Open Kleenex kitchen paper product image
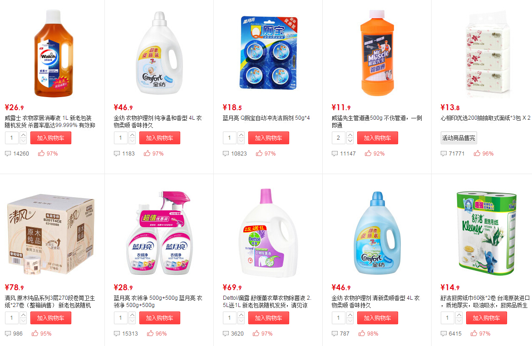532x346 pixels. coord(486,232)
